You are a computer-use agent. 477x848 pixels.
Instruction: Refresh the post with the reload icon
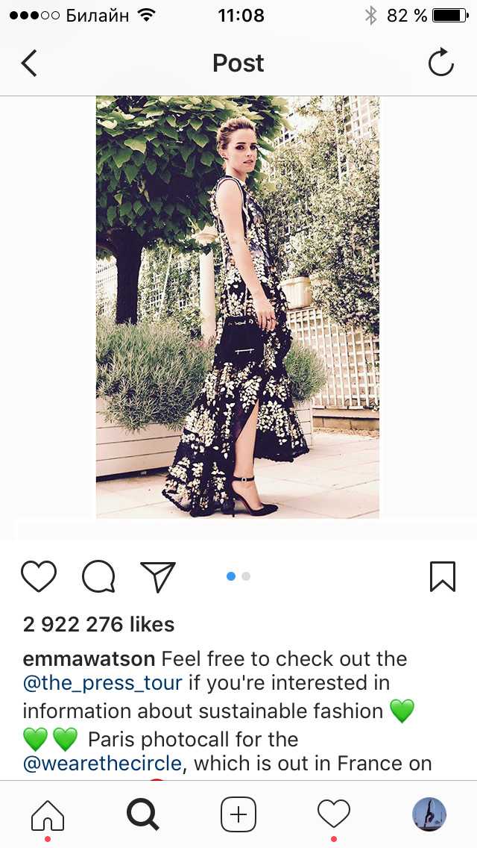tap(440, 63)
